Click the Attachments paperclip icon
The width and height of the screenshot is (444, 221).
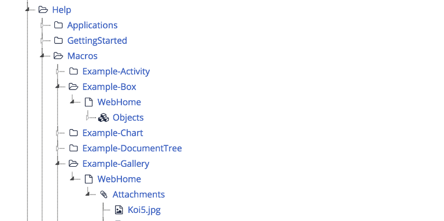pyautogui.click(x=103, y=194)
